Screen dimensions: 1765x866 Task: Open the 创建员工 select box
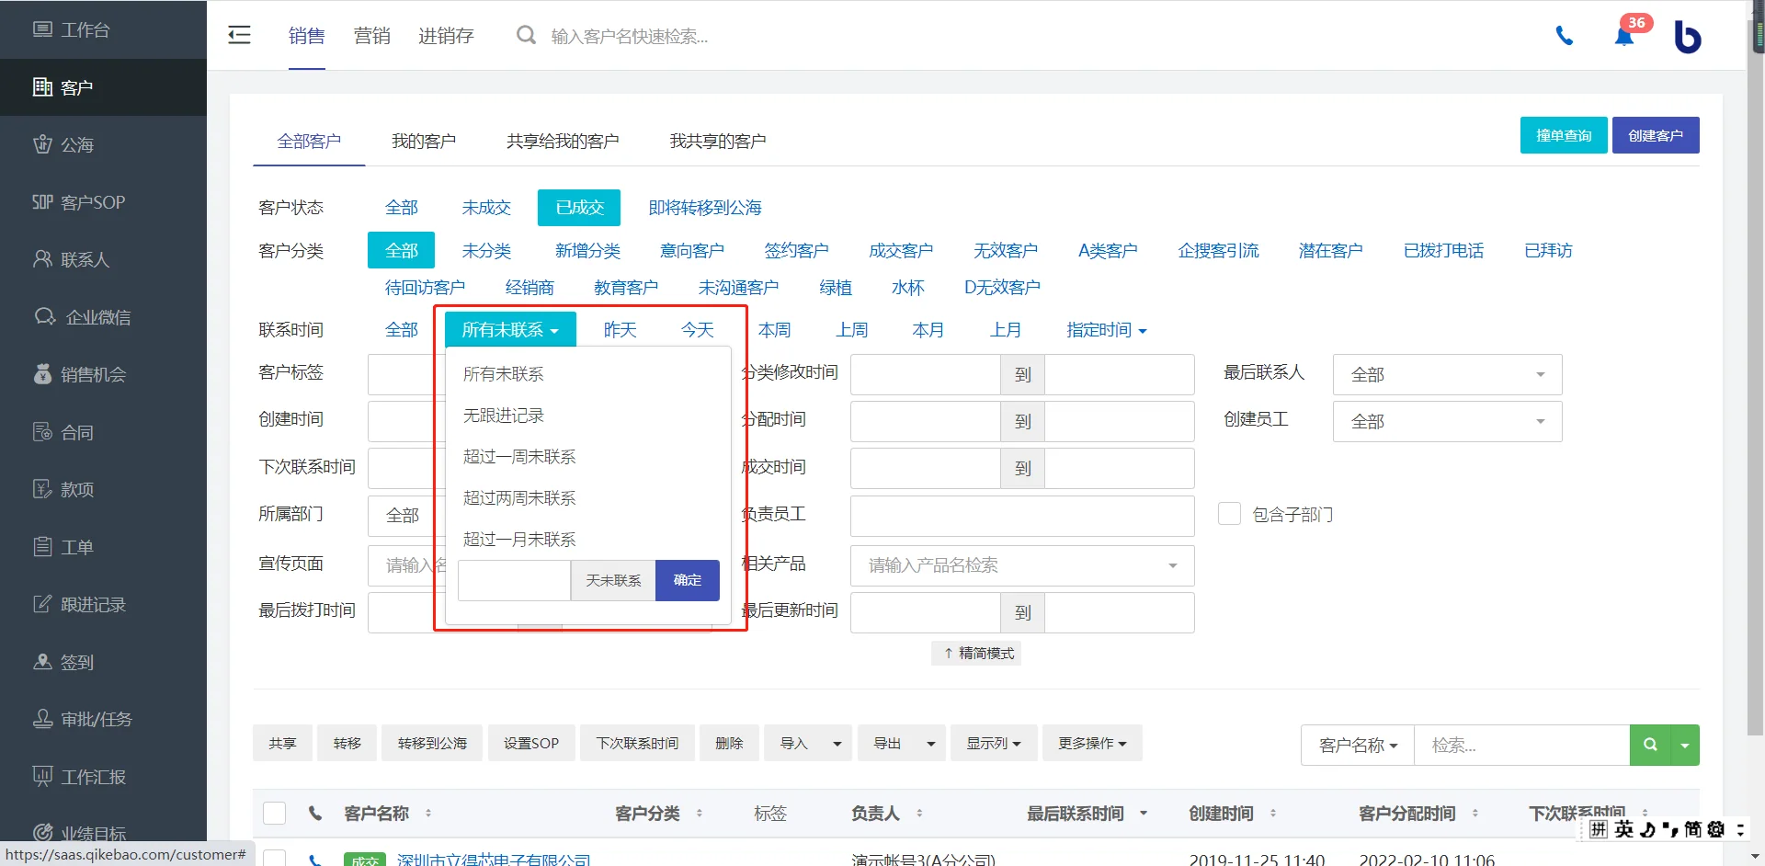tap(1447, 421)
